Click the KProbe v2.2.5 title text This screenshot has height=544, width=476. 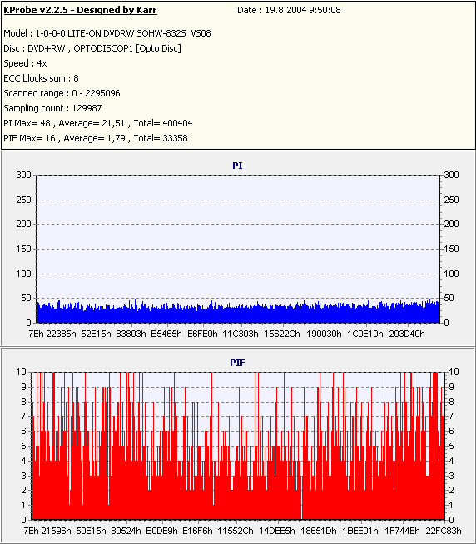coord(80,10)
